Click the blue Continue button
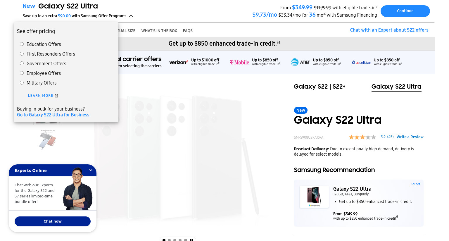Viewport: 449px width, 241px height. (x=405, y=11)
